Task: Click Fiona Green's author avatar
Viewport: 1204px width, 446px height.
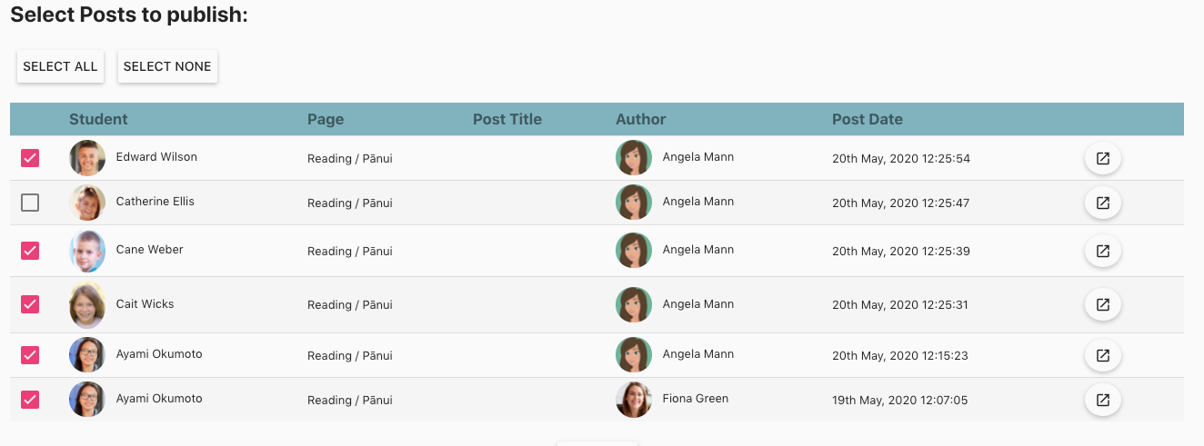Action: (x=634, y=400)
